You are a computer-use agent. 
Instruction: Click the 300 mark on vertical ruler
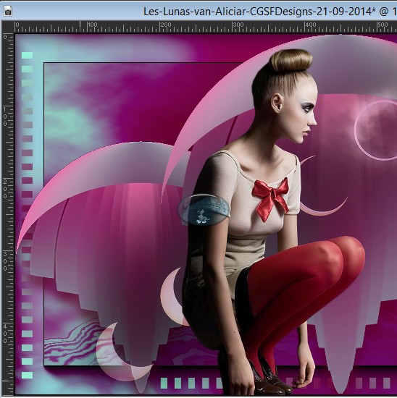pyautogui.click(x=5, y=261)
